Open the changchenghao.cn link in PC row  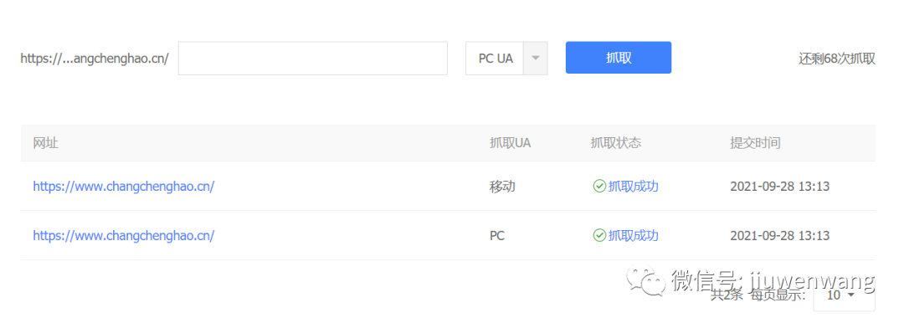[x=123, y=235]
